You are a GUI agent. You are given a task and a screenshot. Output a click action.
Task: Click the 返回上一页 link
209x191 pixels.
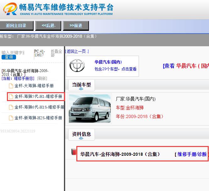pyautogui.click(x=77, y=51)
